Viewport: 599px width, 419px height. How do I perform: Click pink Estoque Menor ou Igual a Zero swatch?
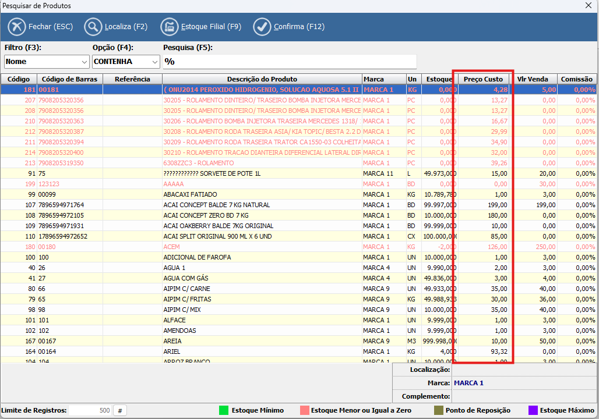(304, 410)
